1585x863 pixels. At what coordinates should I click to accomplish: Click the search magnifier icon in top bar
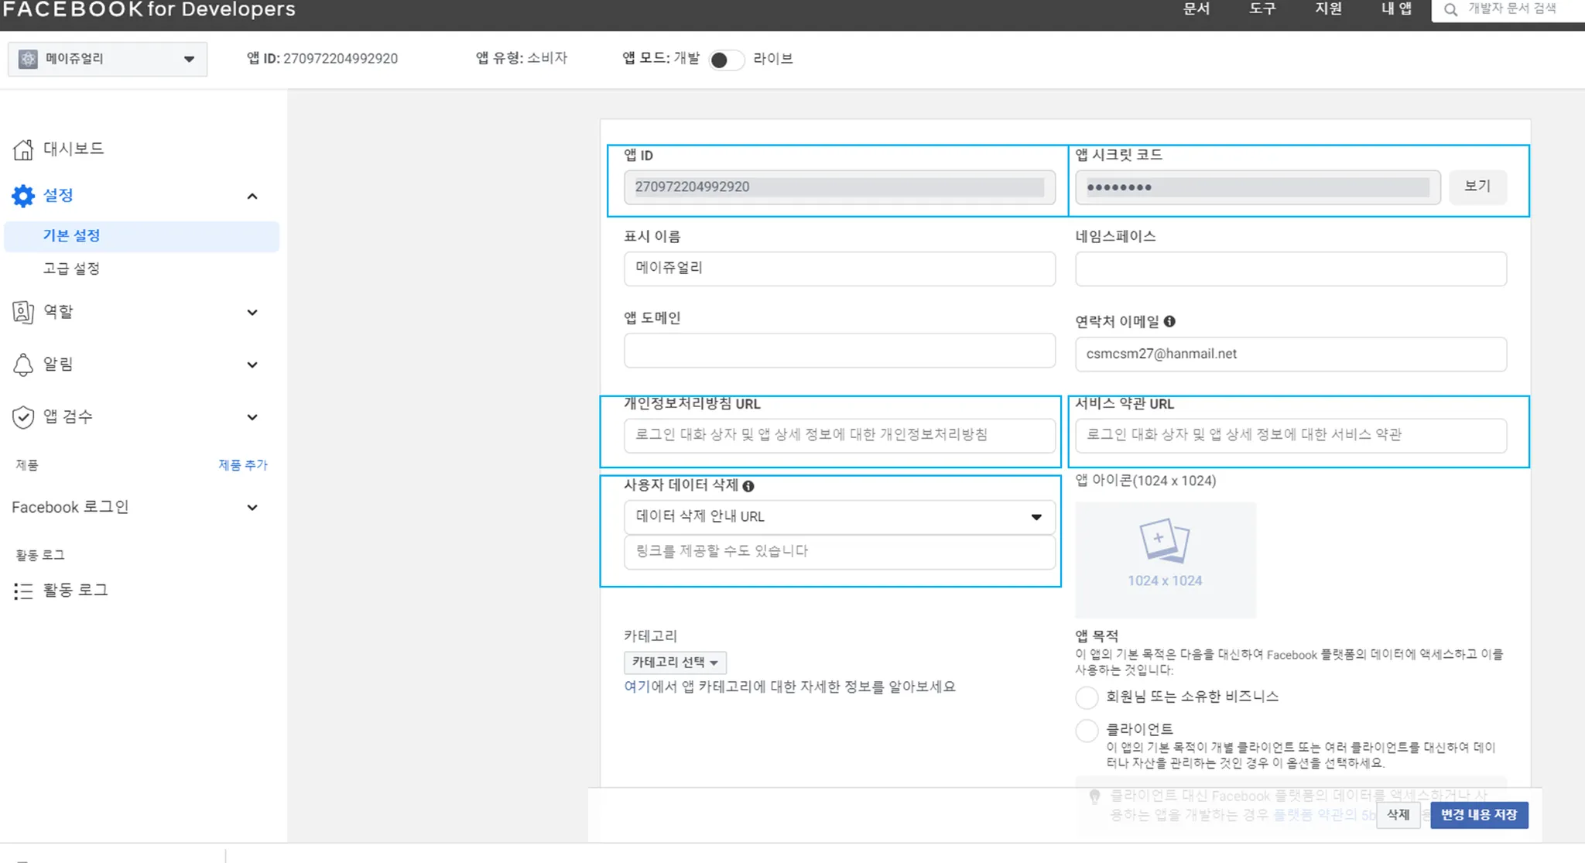pos(1450,9)
